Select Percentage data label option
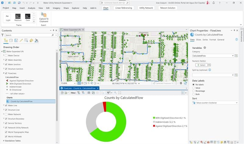 click(193, 91)
